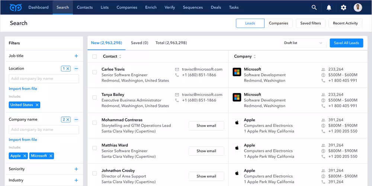Expand the Job title filter
372x186 pixels.
[x=76, y=56]
